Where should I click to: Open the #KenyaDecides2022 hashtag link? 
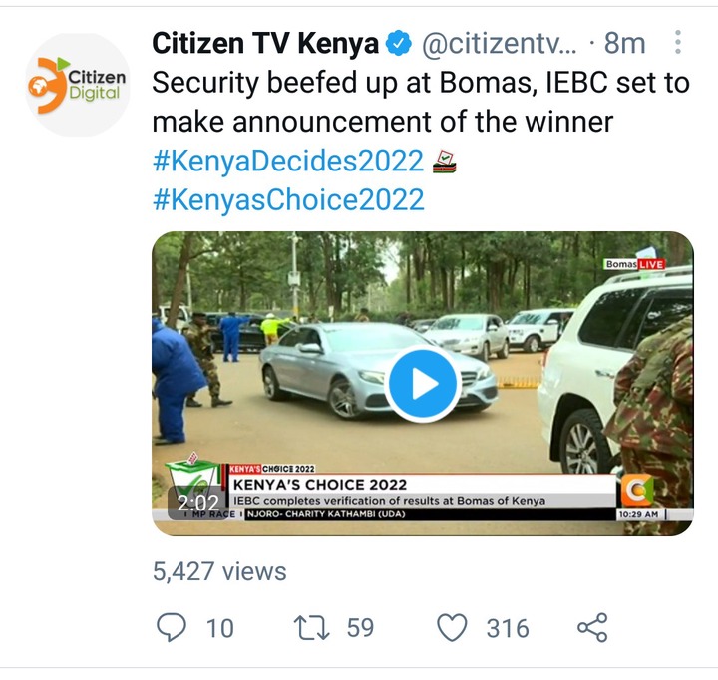(288, 161)
